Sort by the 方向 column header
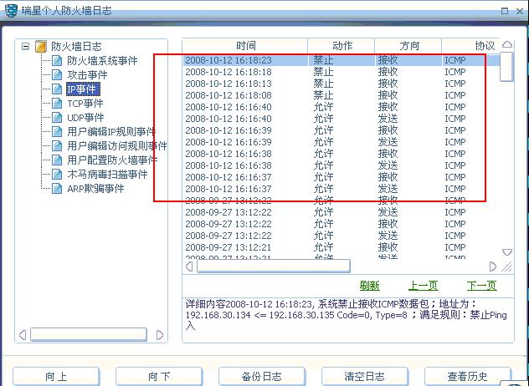 [x=408, y=46]
